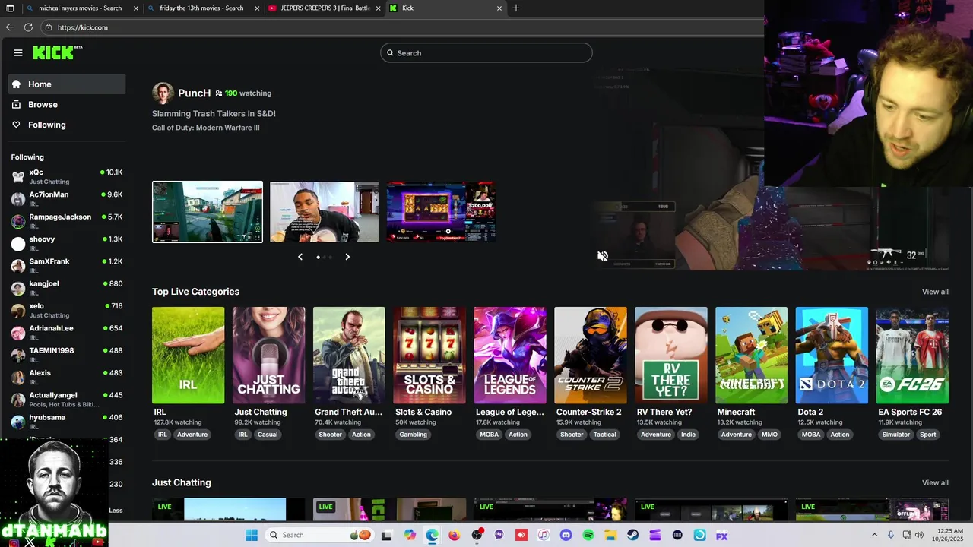
Task: Open shoovy in the Following list
Action: click(67, 243)
